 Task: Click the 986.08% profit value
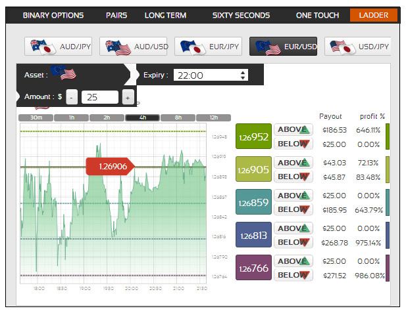(x=369, y=276)
